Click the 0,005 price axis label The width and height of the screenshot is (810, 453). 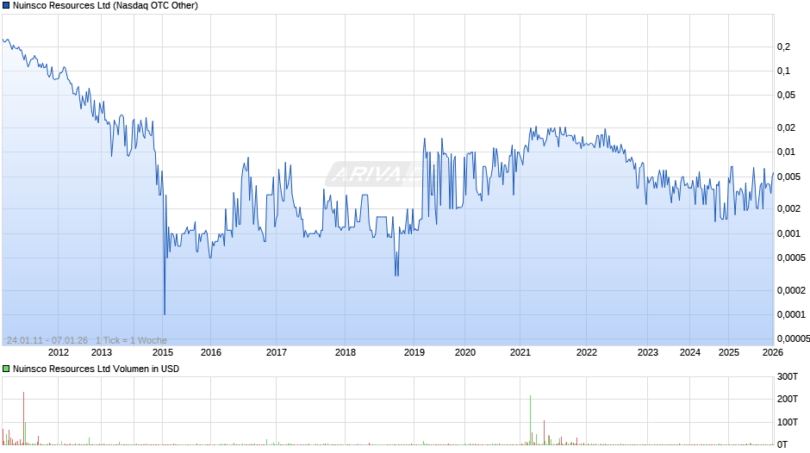(788, 177)
